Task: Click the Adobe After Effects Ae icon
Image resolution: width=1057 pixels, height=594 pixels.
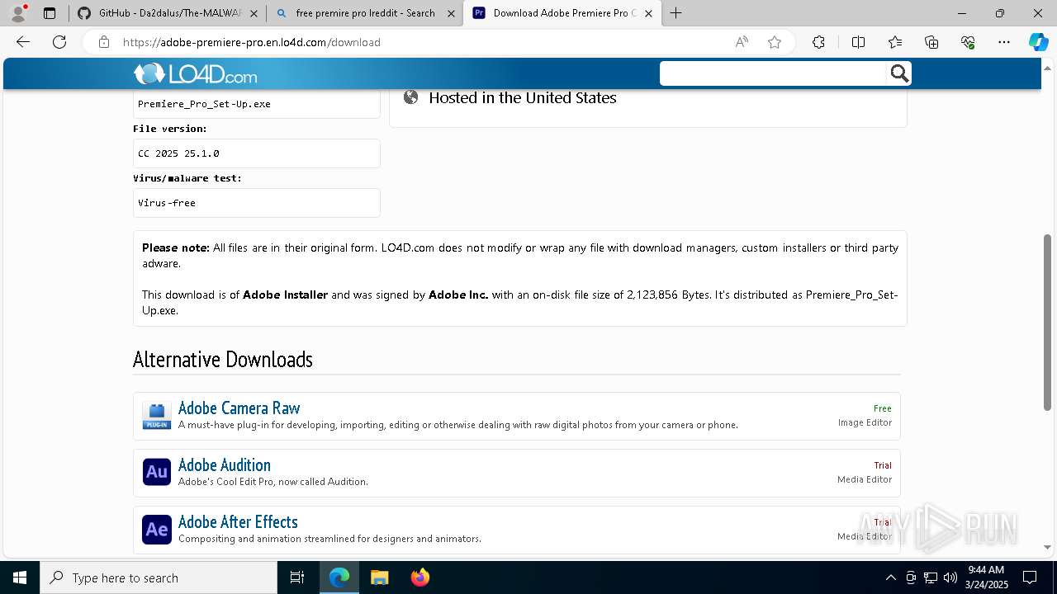Action: [x=157, y=530]
